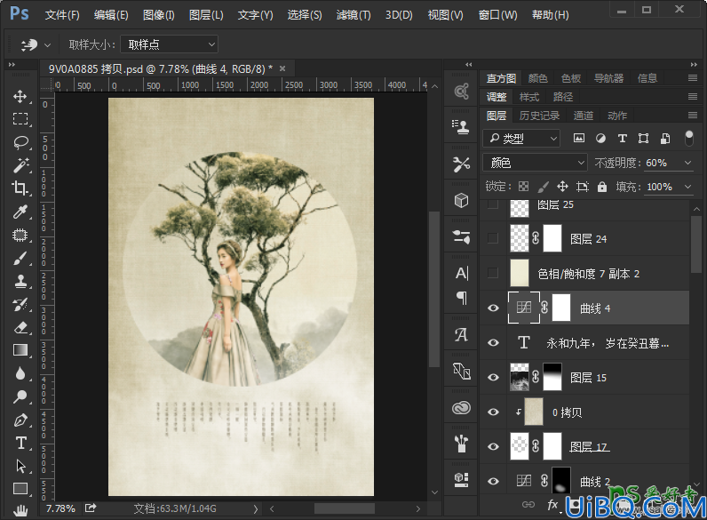Screen dimensions: 707x520
Task: Select the Lasso tool
Action: point(20,142)
